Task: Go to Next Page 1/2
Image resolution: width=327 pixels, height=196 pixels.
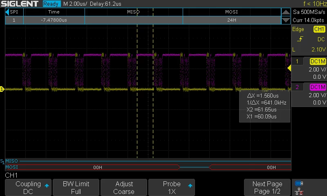Action: (x=267, y=187)
